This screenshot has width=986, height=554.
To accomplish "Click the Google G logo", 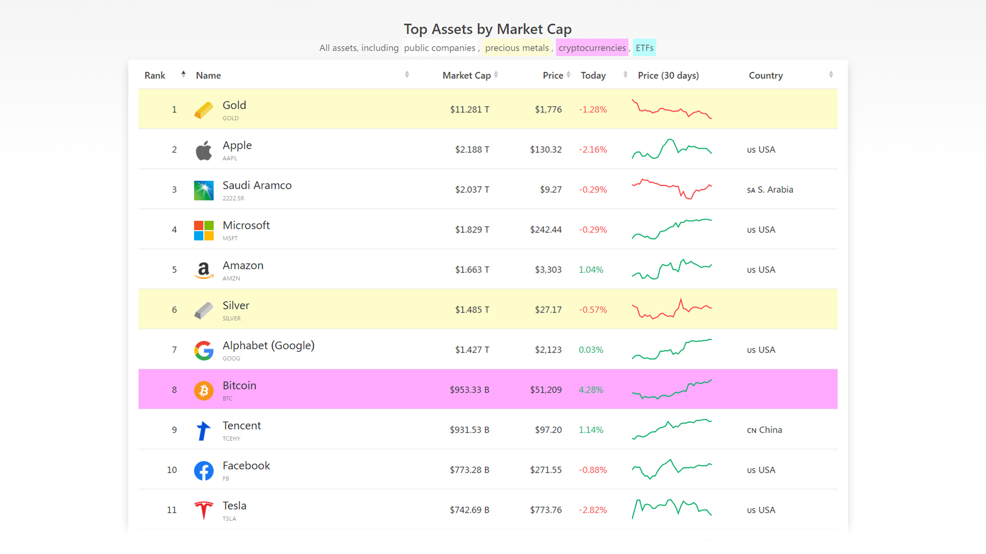I will click(x=204, y=350).
